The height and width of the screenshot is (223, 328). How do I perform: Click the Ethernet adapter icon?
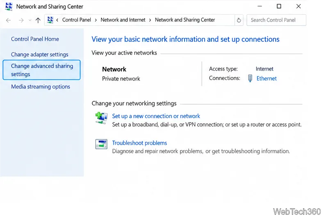tap(250, 78)
